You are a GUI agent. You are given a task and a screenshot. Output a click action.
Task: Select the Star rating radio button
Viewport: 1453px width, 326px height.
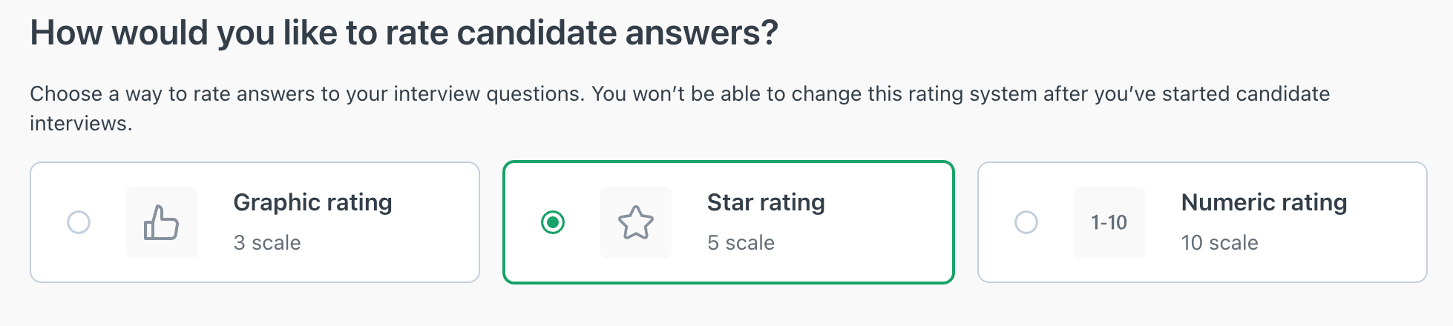pyautogui.click(x=553, y=222)
